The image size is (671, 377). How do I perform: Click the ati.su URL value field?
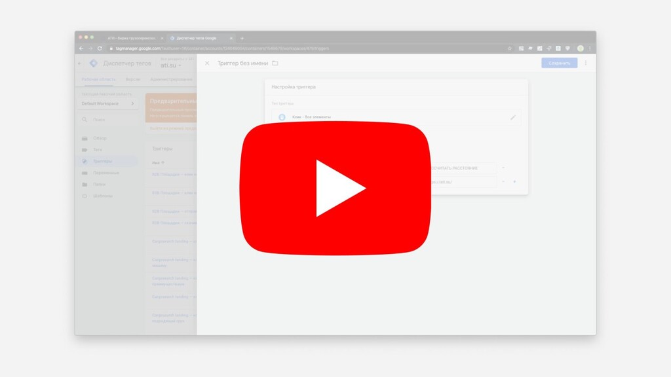coord(463,182)
